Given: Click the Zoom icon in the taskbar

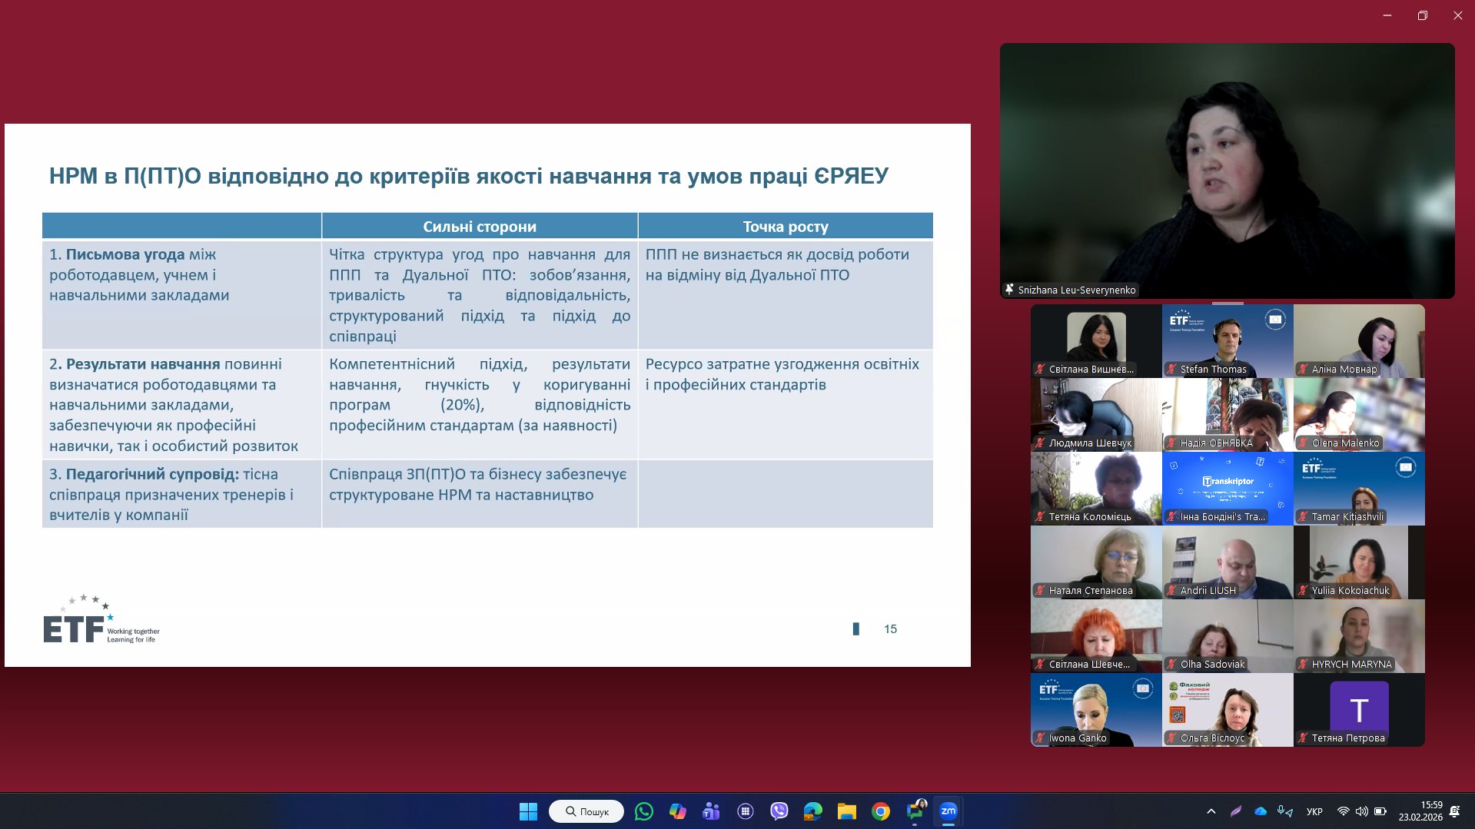Looking at the screenshot, I should 948,811.
